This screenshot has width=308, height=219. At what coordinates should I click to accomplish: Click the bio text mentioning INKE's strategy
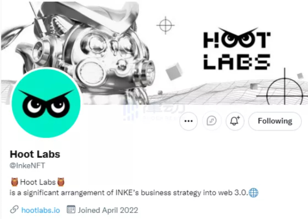point(129,193)
